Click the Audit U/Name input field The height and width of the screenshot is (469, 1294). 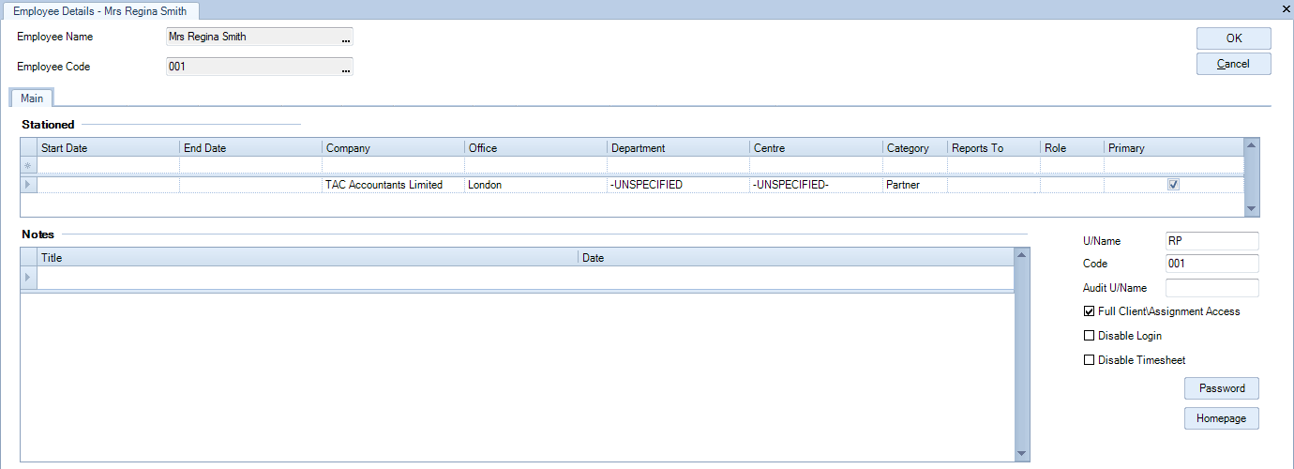pyautogui.click(x=1211, y=288)
